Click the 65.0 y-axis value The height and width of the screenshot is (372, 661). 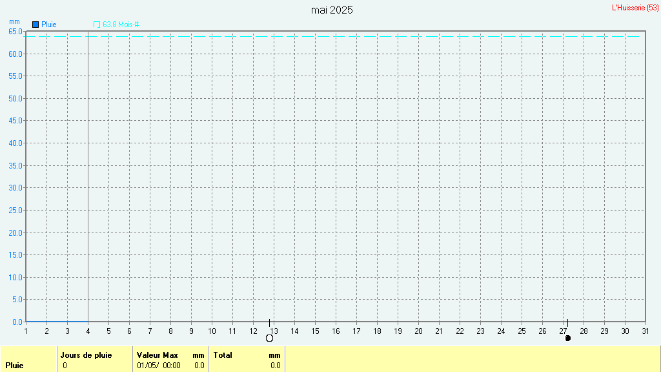click(x=15, y=32)
